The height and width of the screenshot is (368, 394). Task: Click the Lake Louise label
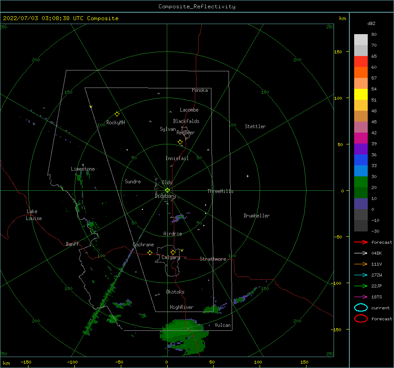[x=34, y=215]
